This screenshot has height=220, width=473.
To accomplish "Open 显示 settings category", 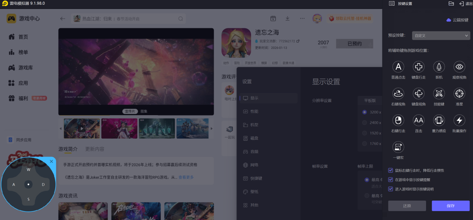I will (x=269, y=98).
